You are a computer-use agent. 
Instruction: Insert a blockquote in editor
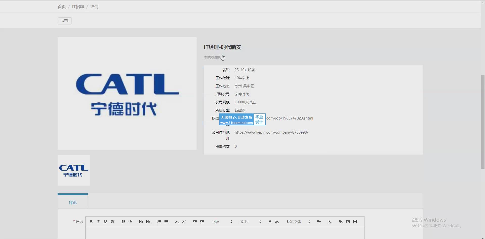tap(123, 222)
